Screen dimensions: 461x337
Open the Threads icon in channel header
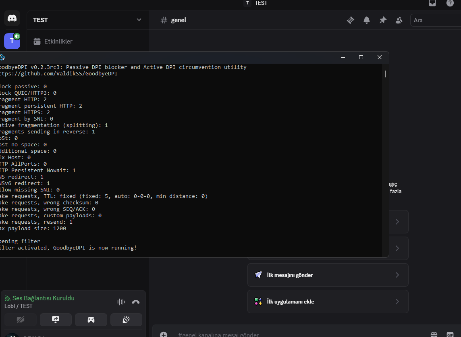point(351,20)
